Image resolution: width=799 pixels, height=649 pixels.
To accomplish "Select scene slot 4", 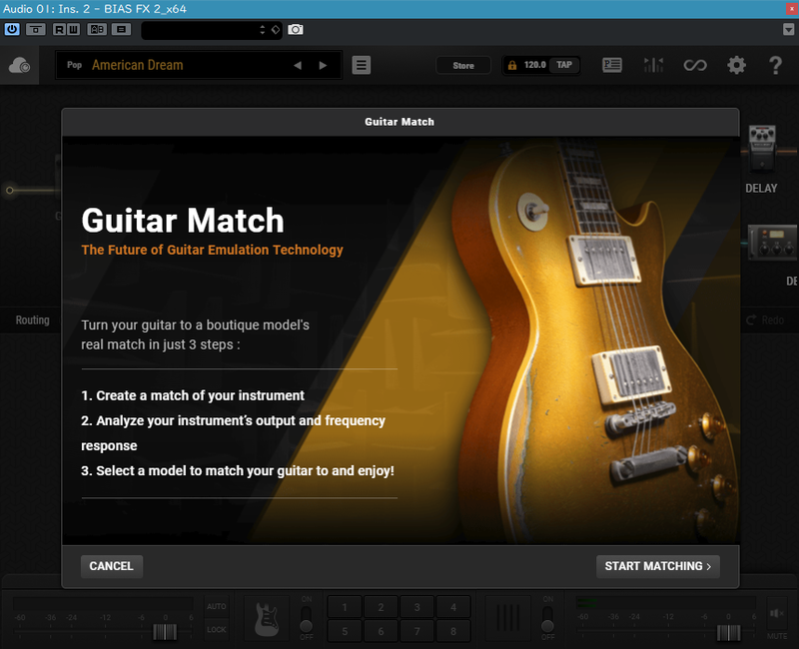I will pos(453,607).
